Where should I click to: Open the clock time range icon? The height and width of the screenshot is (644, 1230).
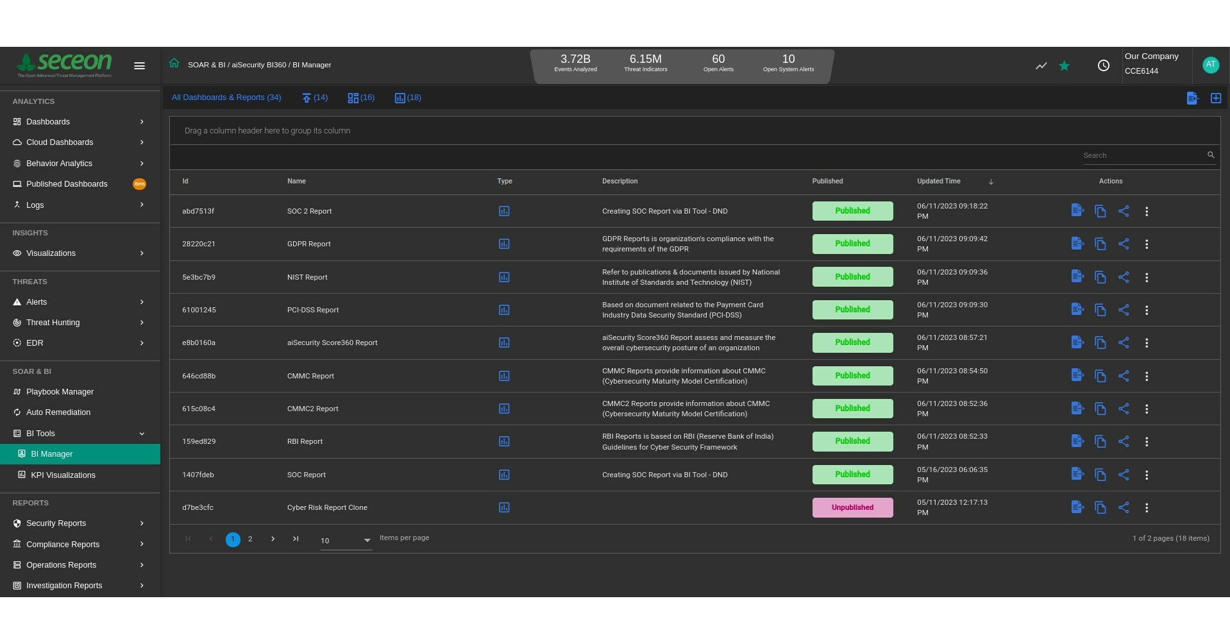point(1103,65)
